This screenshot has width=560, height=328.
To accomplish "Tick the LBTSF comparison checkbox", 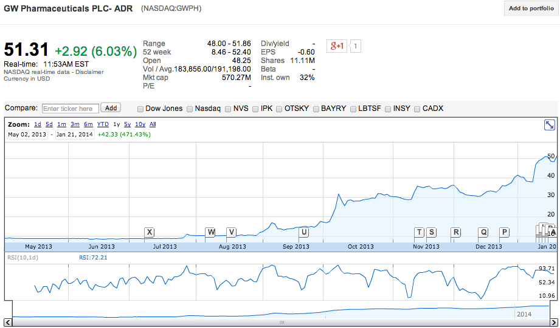I will pyautogui.click(x=353, y=109).
